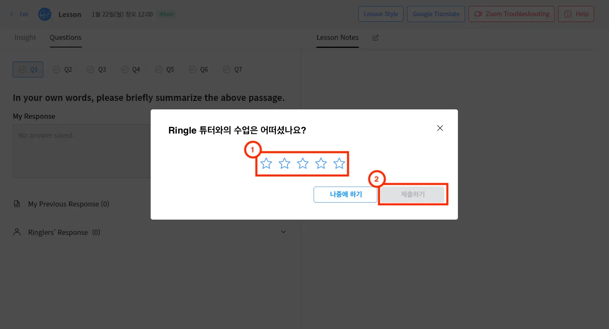Open the Help button
Image resolution: width=609 pixels, height=329 pixels.
click(576, 14)
